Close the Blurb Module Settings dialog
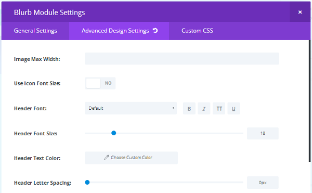Viewport: 312px width, 193px height. coord(300,12)
